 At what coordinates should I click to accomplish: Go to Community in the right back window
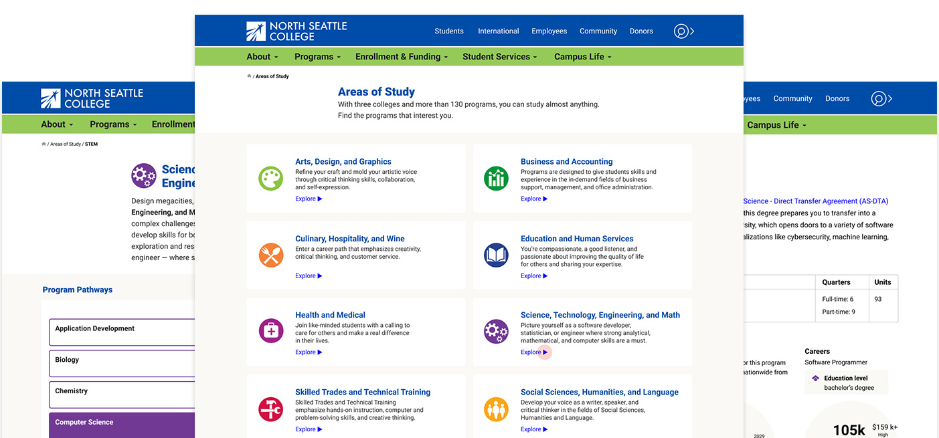pyautogui.click(x=792, y=99)
